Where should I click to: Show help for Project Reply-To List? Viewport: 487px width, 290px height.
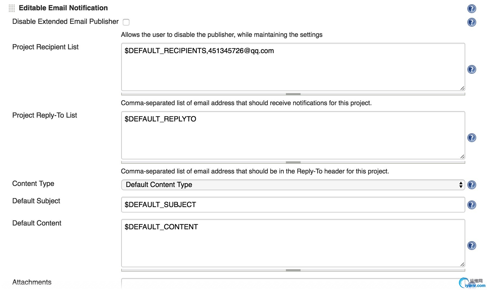pyautogui.click(x=472, y=138)
